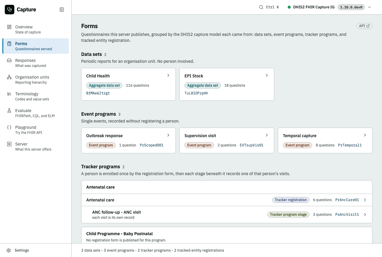Open Antenatal care registration row chevron
This screenshot has width=382, height=257.
(x=365, y=200)
